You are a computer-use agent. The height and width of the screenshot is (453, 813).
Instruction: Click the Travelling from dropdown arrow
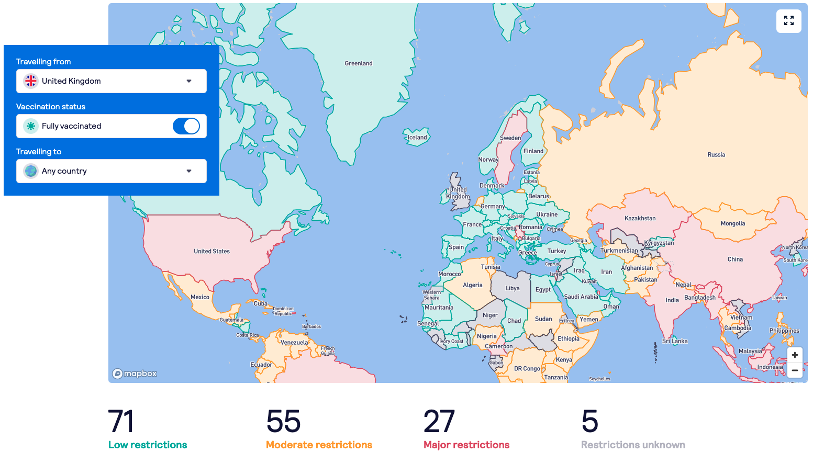189,81
